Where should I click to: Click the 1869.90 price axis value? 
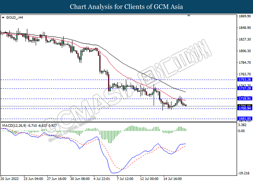click(x=245, y=16)
